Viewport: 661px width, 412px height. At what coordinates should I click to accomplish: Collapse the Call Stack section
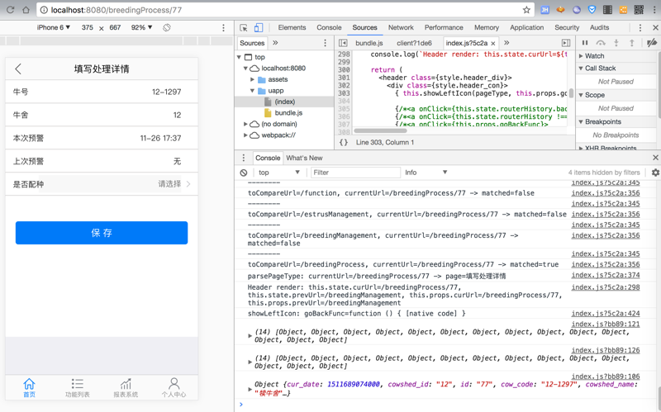click(x=581, y=69)
